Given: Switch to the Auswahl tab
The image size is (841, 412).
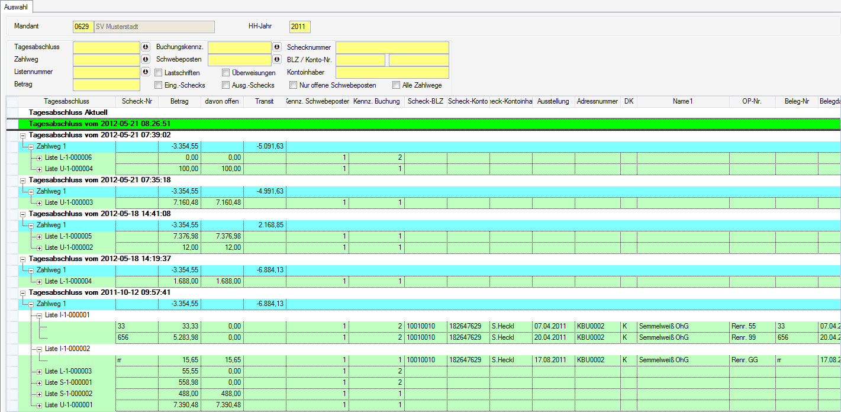Looking at the screenshot, I should pos(17,7).
